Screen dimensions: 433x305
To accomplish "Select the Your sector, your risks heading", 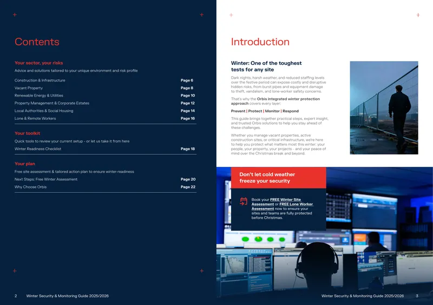I will [x=38, y=63].
